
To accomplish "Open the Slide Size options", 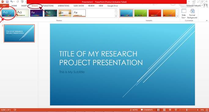I will tap(184, 14).
